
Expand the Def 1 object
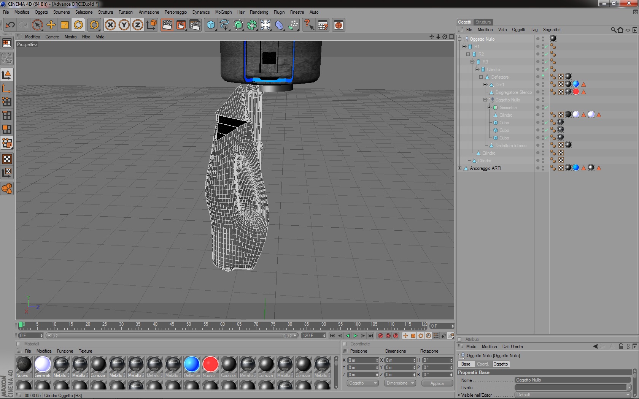pos(485,85)
